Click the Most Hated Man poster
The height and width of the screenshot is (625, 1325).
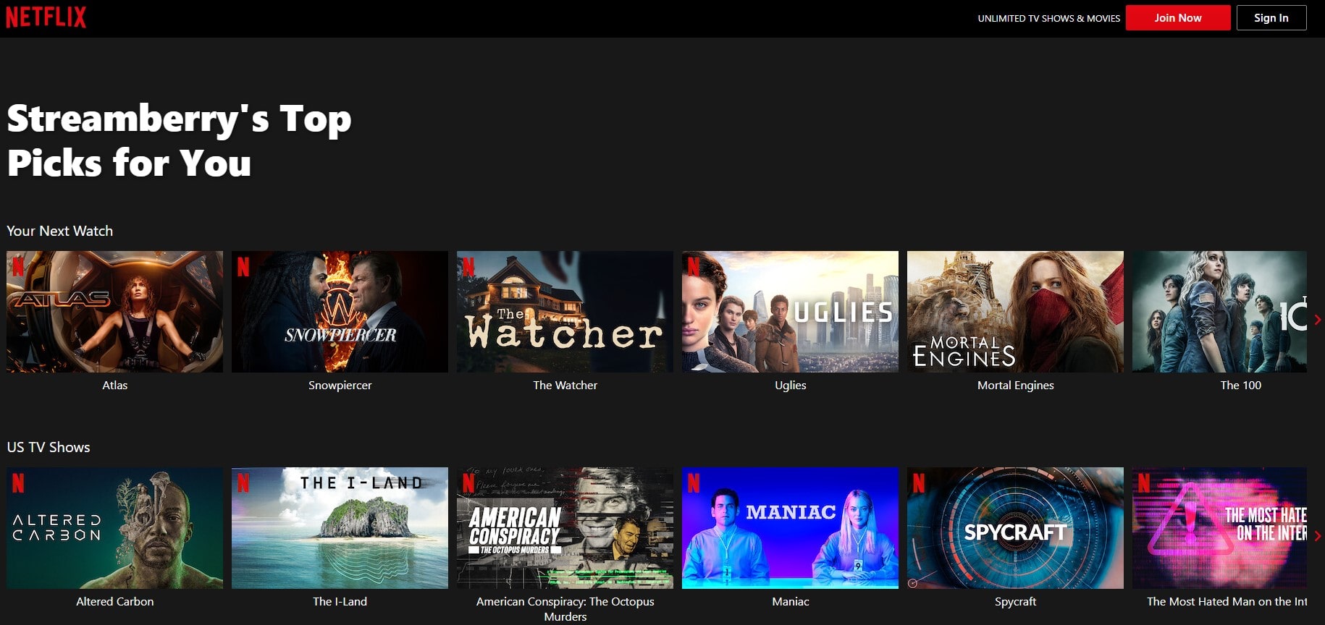pos(1219,528)
